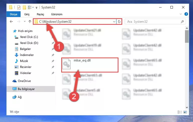Click the address bar path C:\Windows\System32
193x122 pixels.
(55, 21)
